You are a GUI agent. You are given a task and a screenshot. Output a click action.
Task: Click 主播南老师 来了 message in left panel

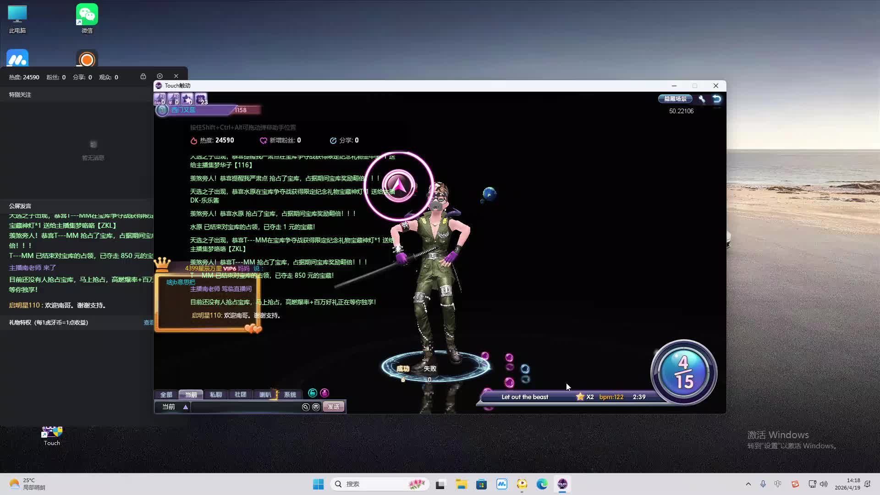tap(33, 268)
